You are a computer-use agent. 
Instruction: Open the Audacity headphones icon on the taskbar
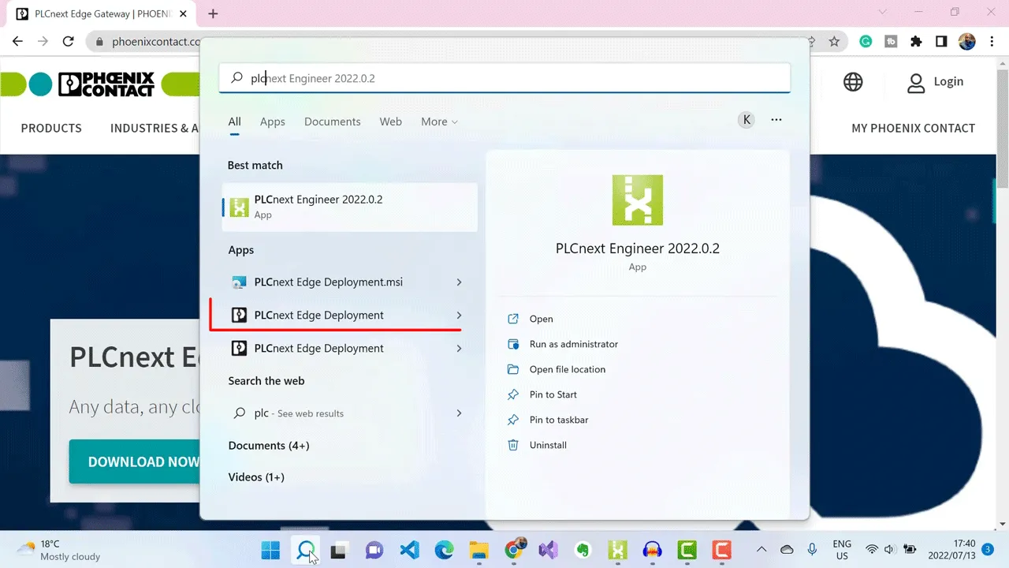tap(652, 550)
